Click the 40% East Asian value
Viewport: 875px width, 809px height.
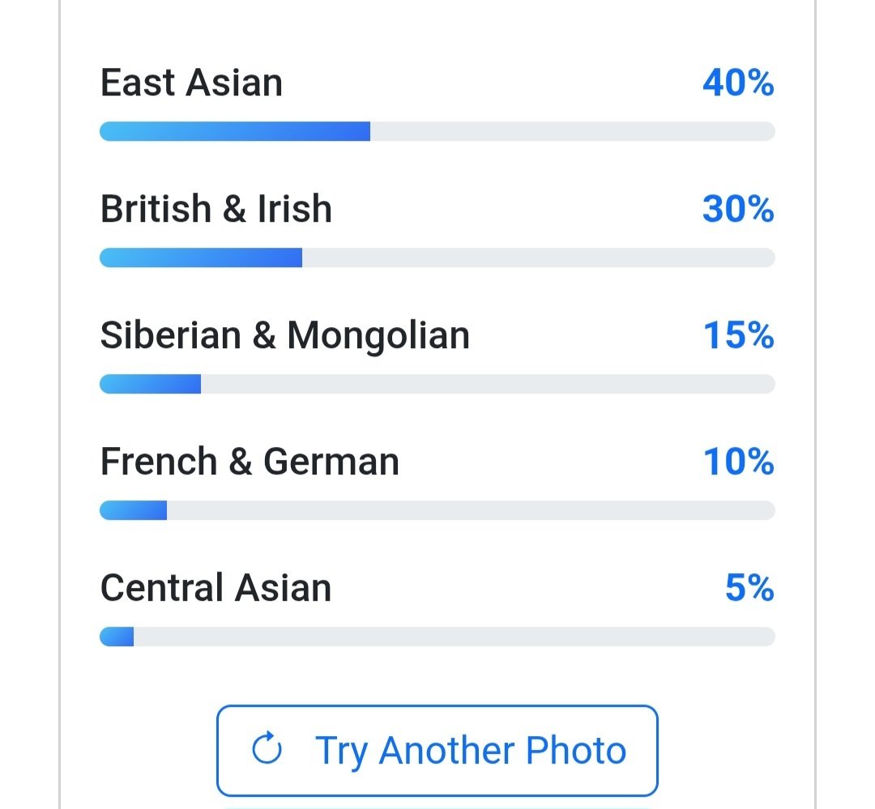click(737, 83)
